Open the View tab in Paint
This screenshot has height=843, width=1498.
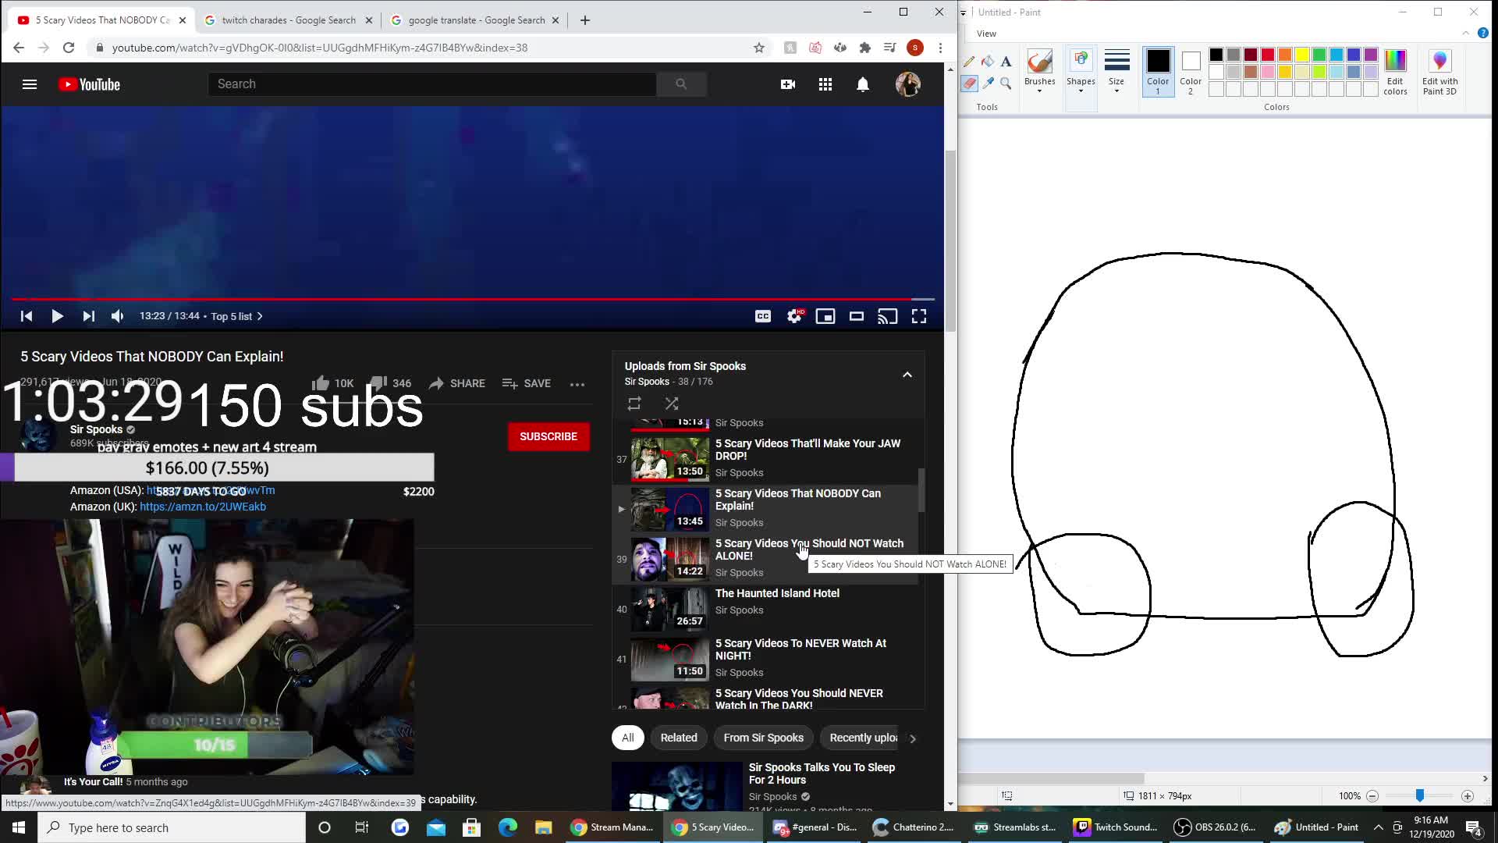986,34
